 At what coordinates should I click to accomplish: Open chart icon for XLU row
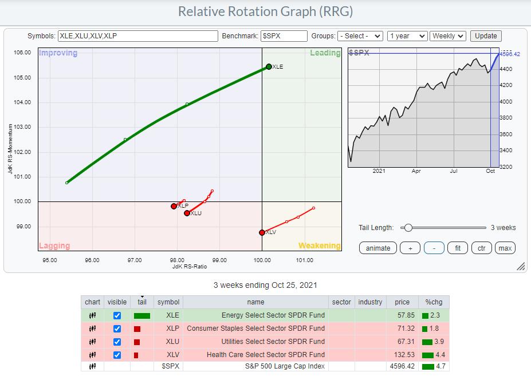point(92,342)
